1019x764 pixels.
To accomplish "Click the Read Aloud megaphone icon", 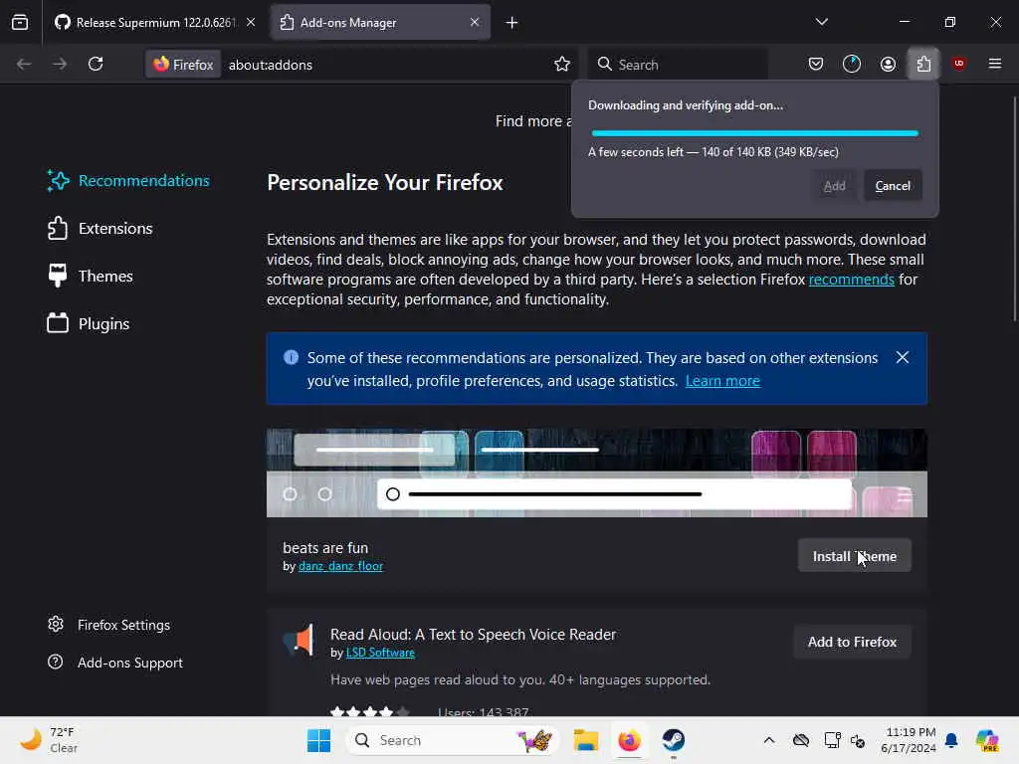I will tap(299, 640).
